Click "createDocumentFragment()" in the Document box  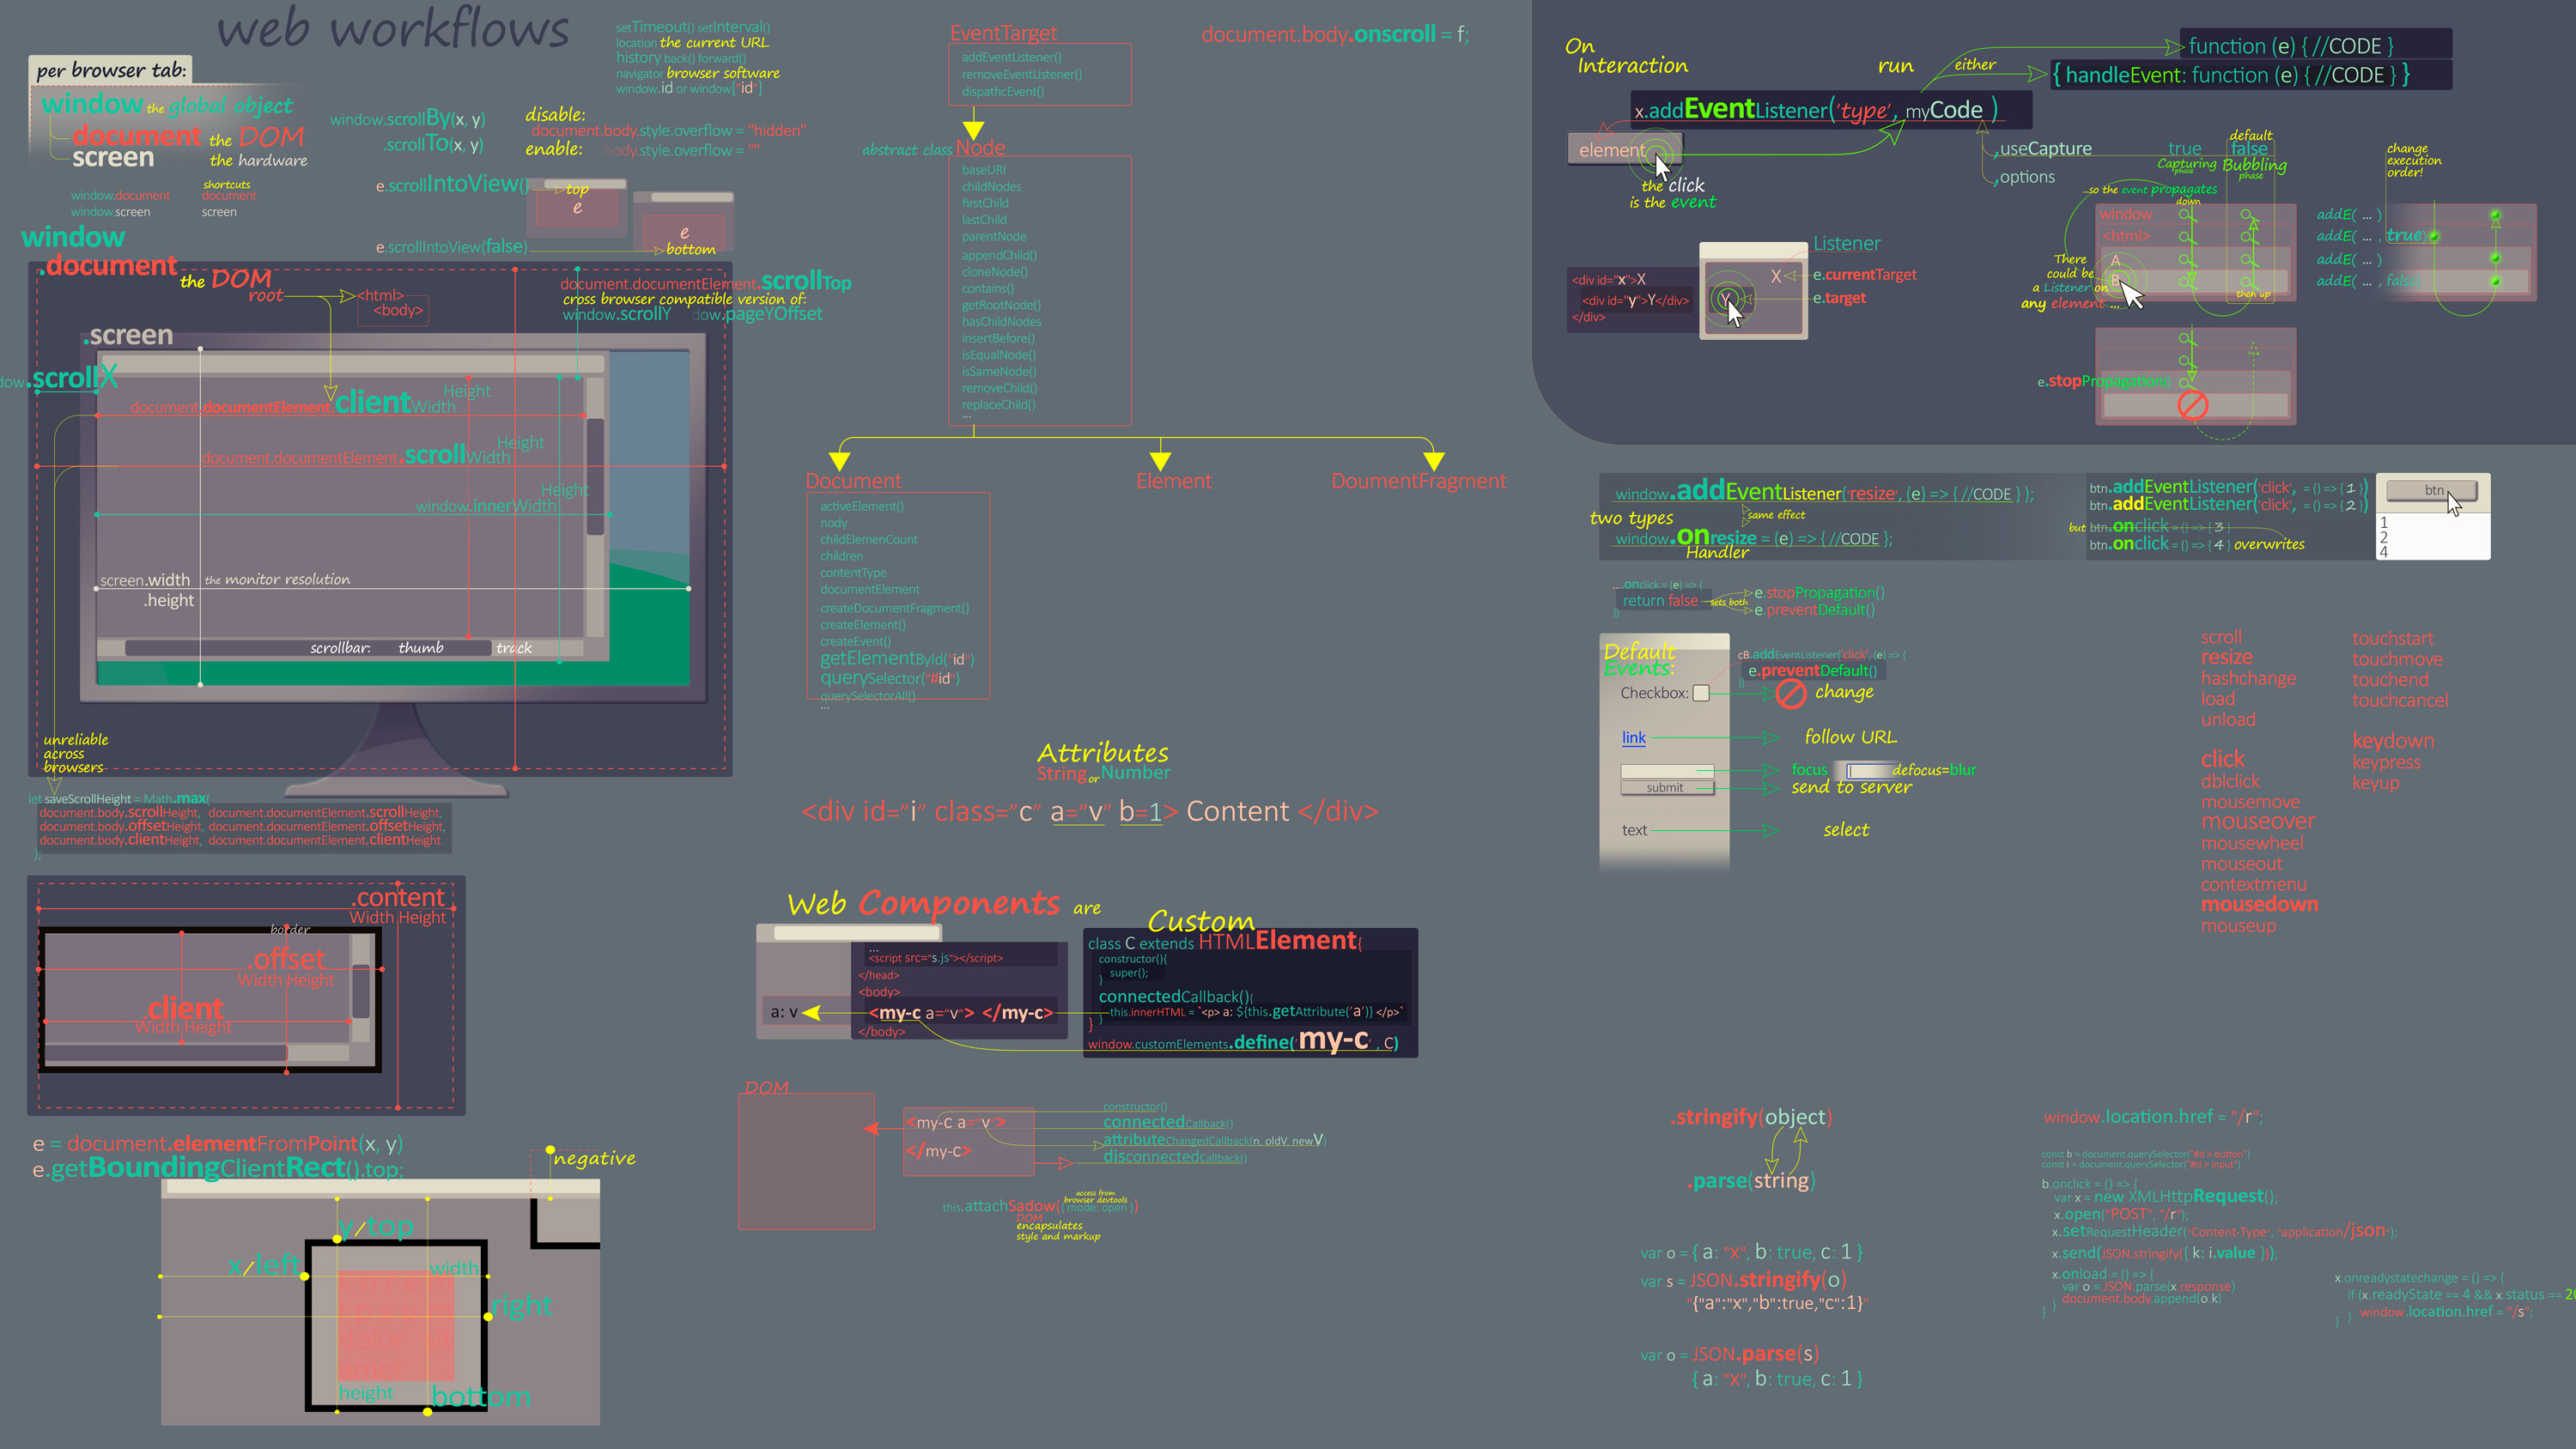pos(894,608)
